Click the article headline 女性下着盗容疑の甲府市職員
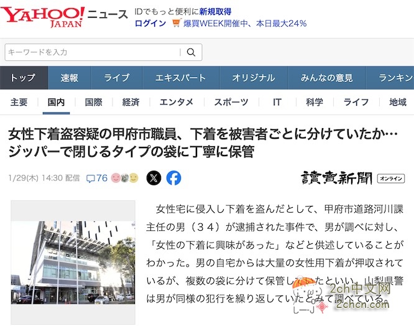 [203, 142]
